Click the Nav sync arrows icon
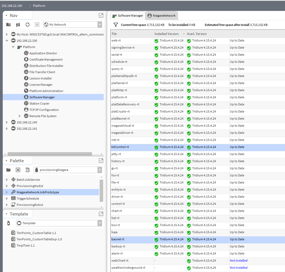The width and height of the screenshot is (285, 272). (18, 25)
